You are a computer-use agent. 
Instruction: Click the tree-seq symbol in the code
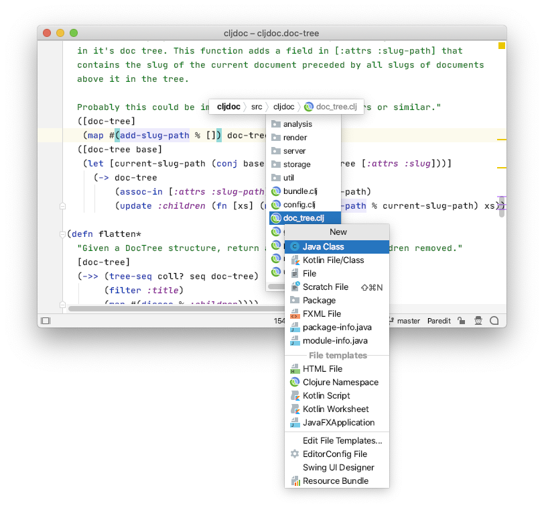coord(131,276)
